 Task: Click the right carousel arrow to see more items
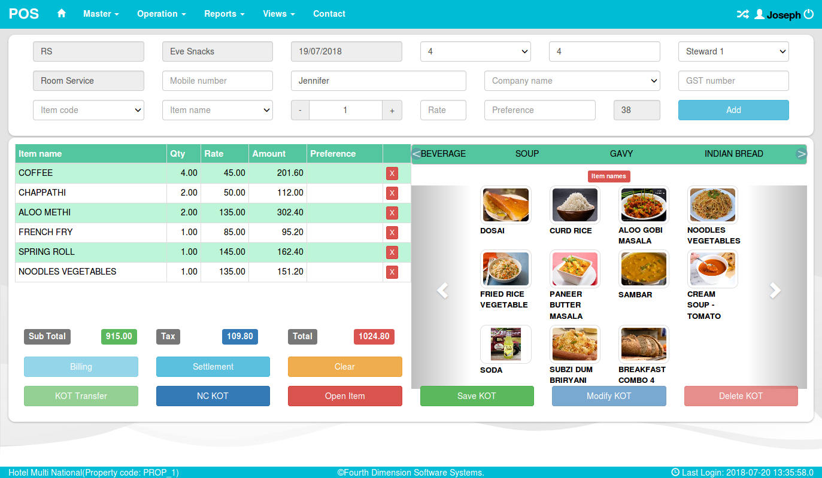775,290
